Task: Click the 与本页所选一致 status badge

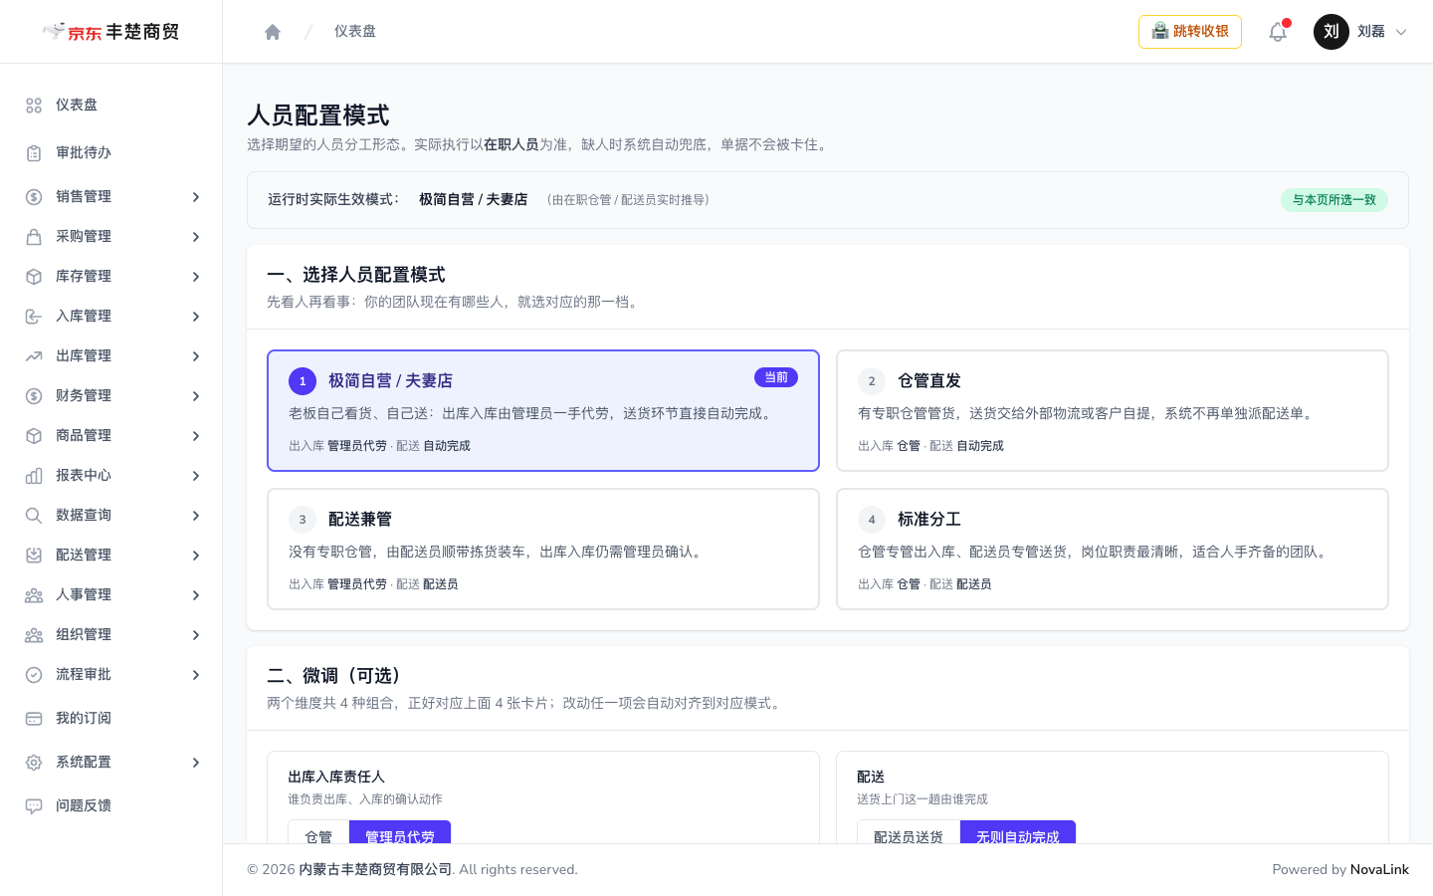Action: click(1334, 200)
